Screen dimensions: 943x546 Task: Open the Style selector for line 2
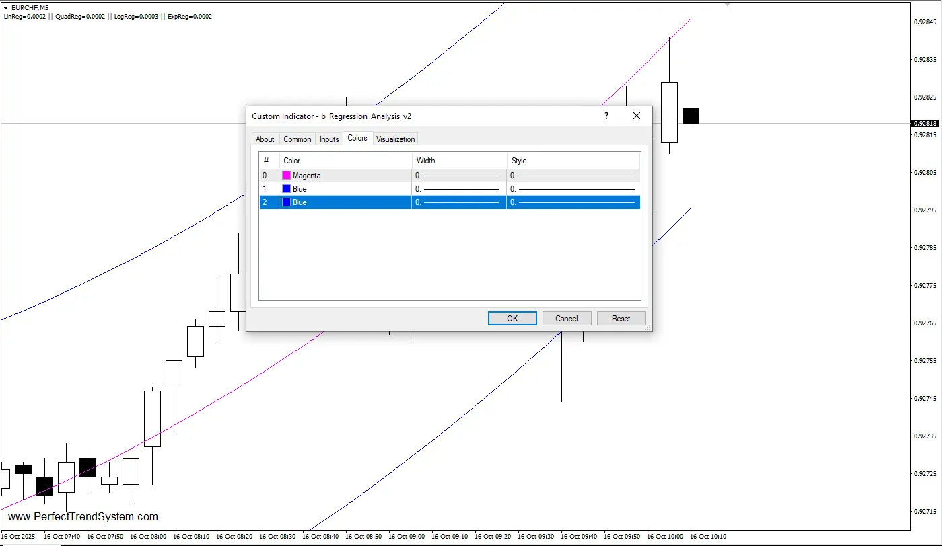[x=572, y=202]
